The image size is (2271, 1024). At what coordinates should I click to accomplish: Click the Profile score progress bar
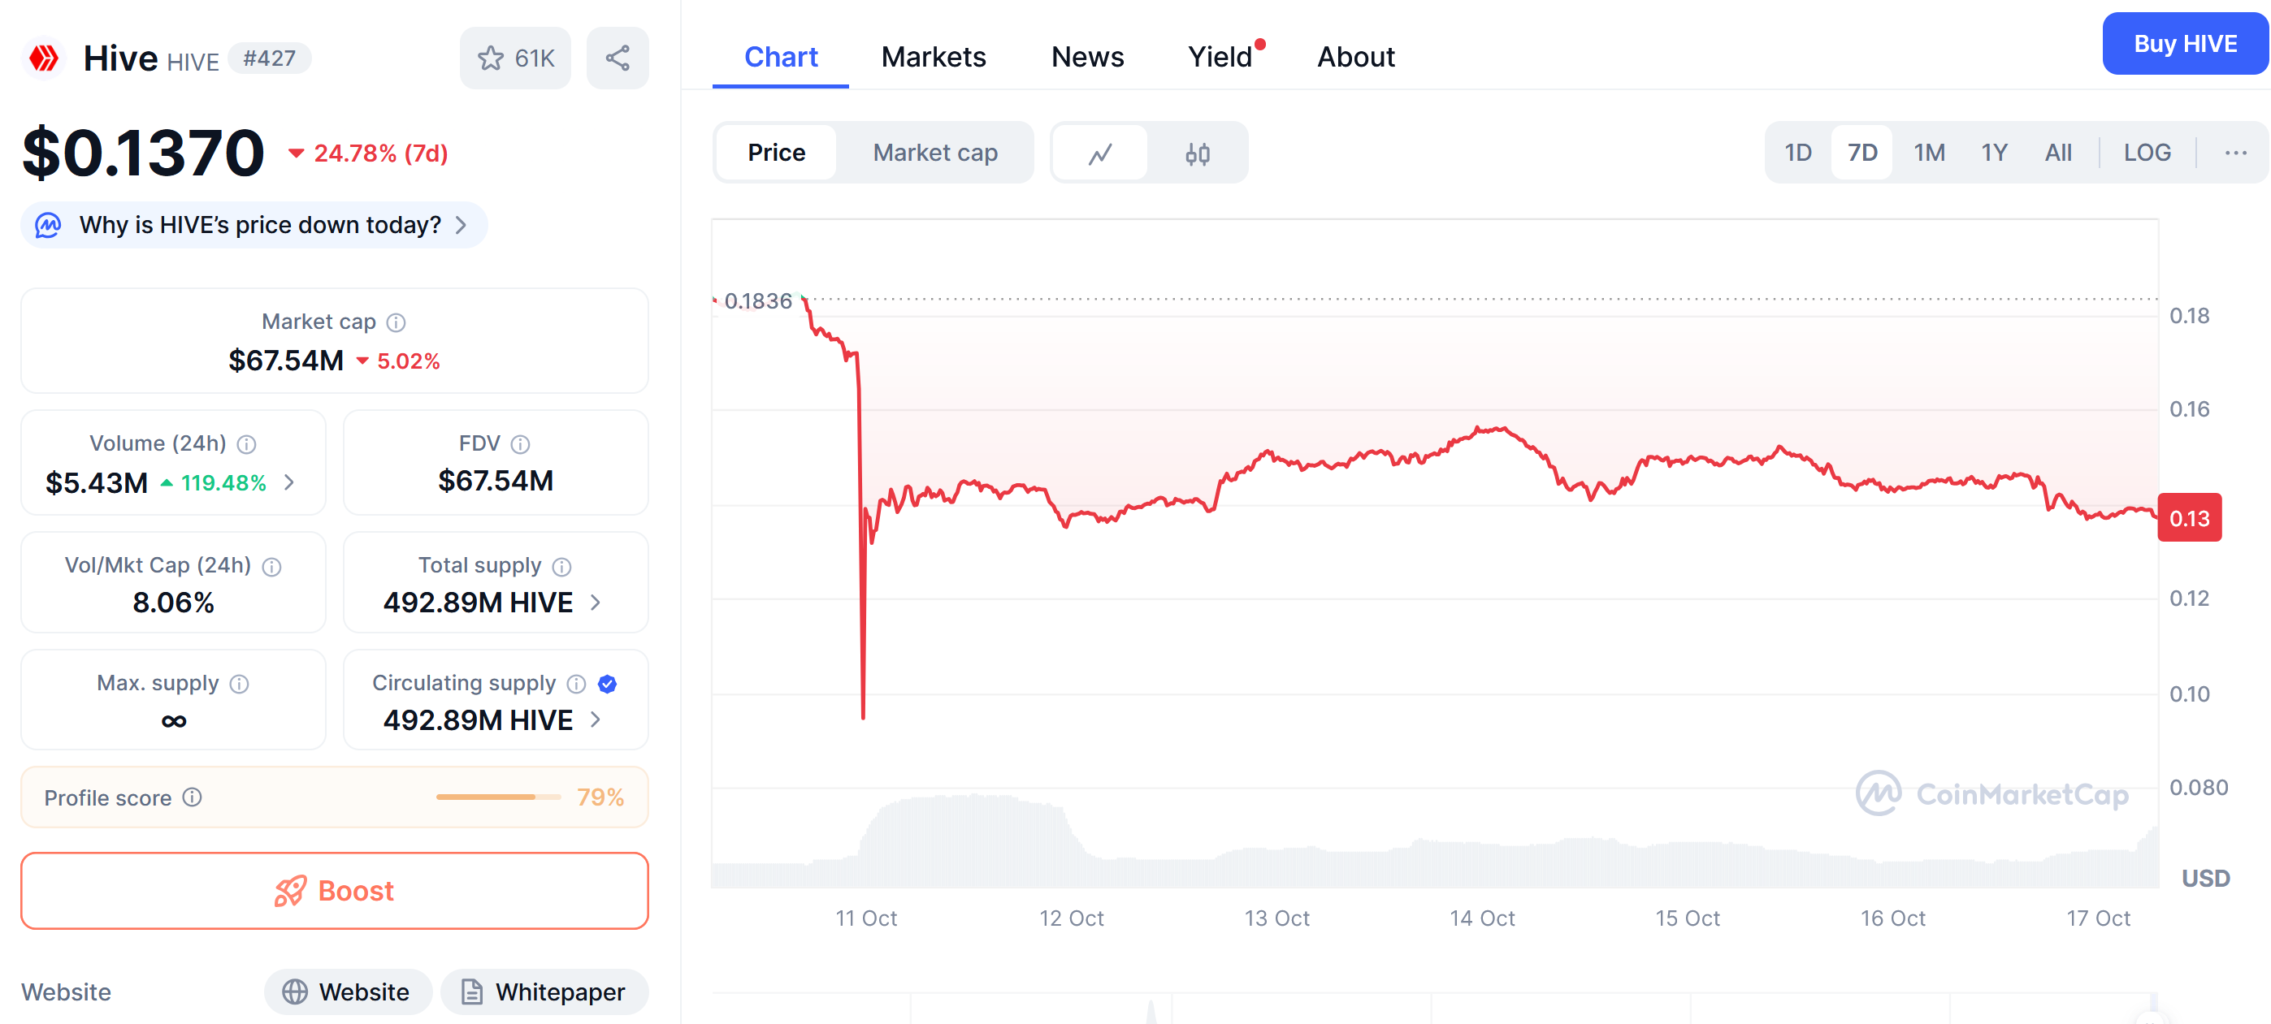(498, 797)
